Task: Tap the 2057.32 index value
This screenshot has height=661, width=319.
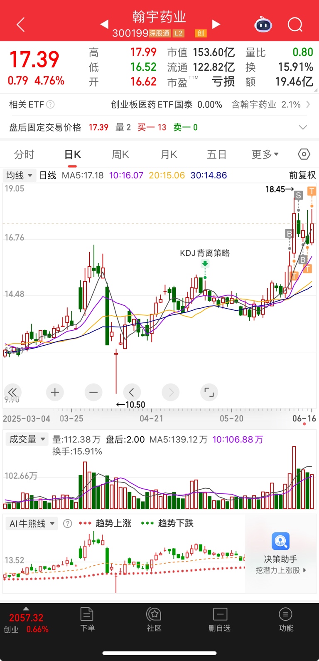Action: pyautogui.click(x=26, y=618)
